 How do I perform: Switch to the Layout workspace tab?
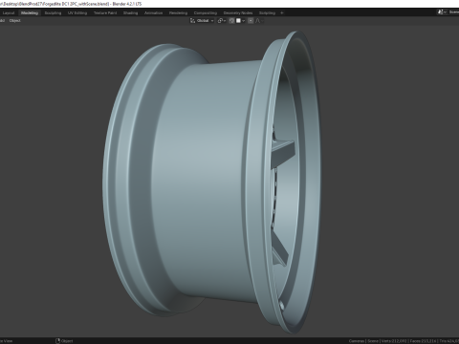(x=9, y=13)
